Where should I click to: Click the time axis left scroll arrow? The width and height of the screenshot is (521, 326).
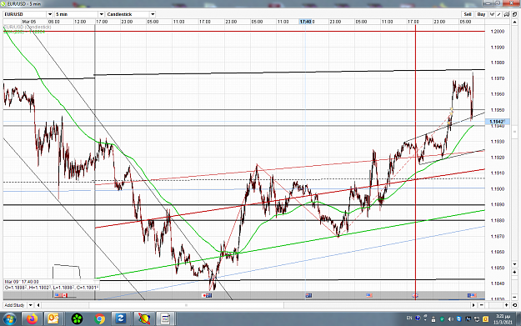click(38, 305)
